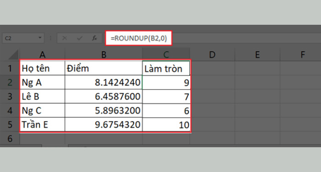This screenshot has width=321, height=172.
Task: Select rounded result 10 in column C
Action: pyautogui.click(x=166, y=125)
